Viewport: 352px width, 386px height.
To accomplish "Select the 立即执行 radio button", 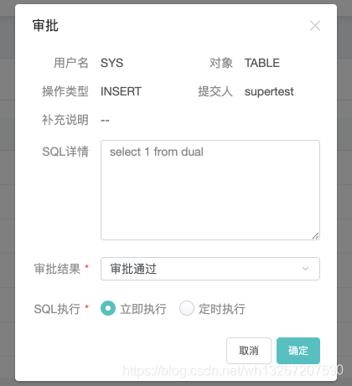I will click(x=108, y=308).
